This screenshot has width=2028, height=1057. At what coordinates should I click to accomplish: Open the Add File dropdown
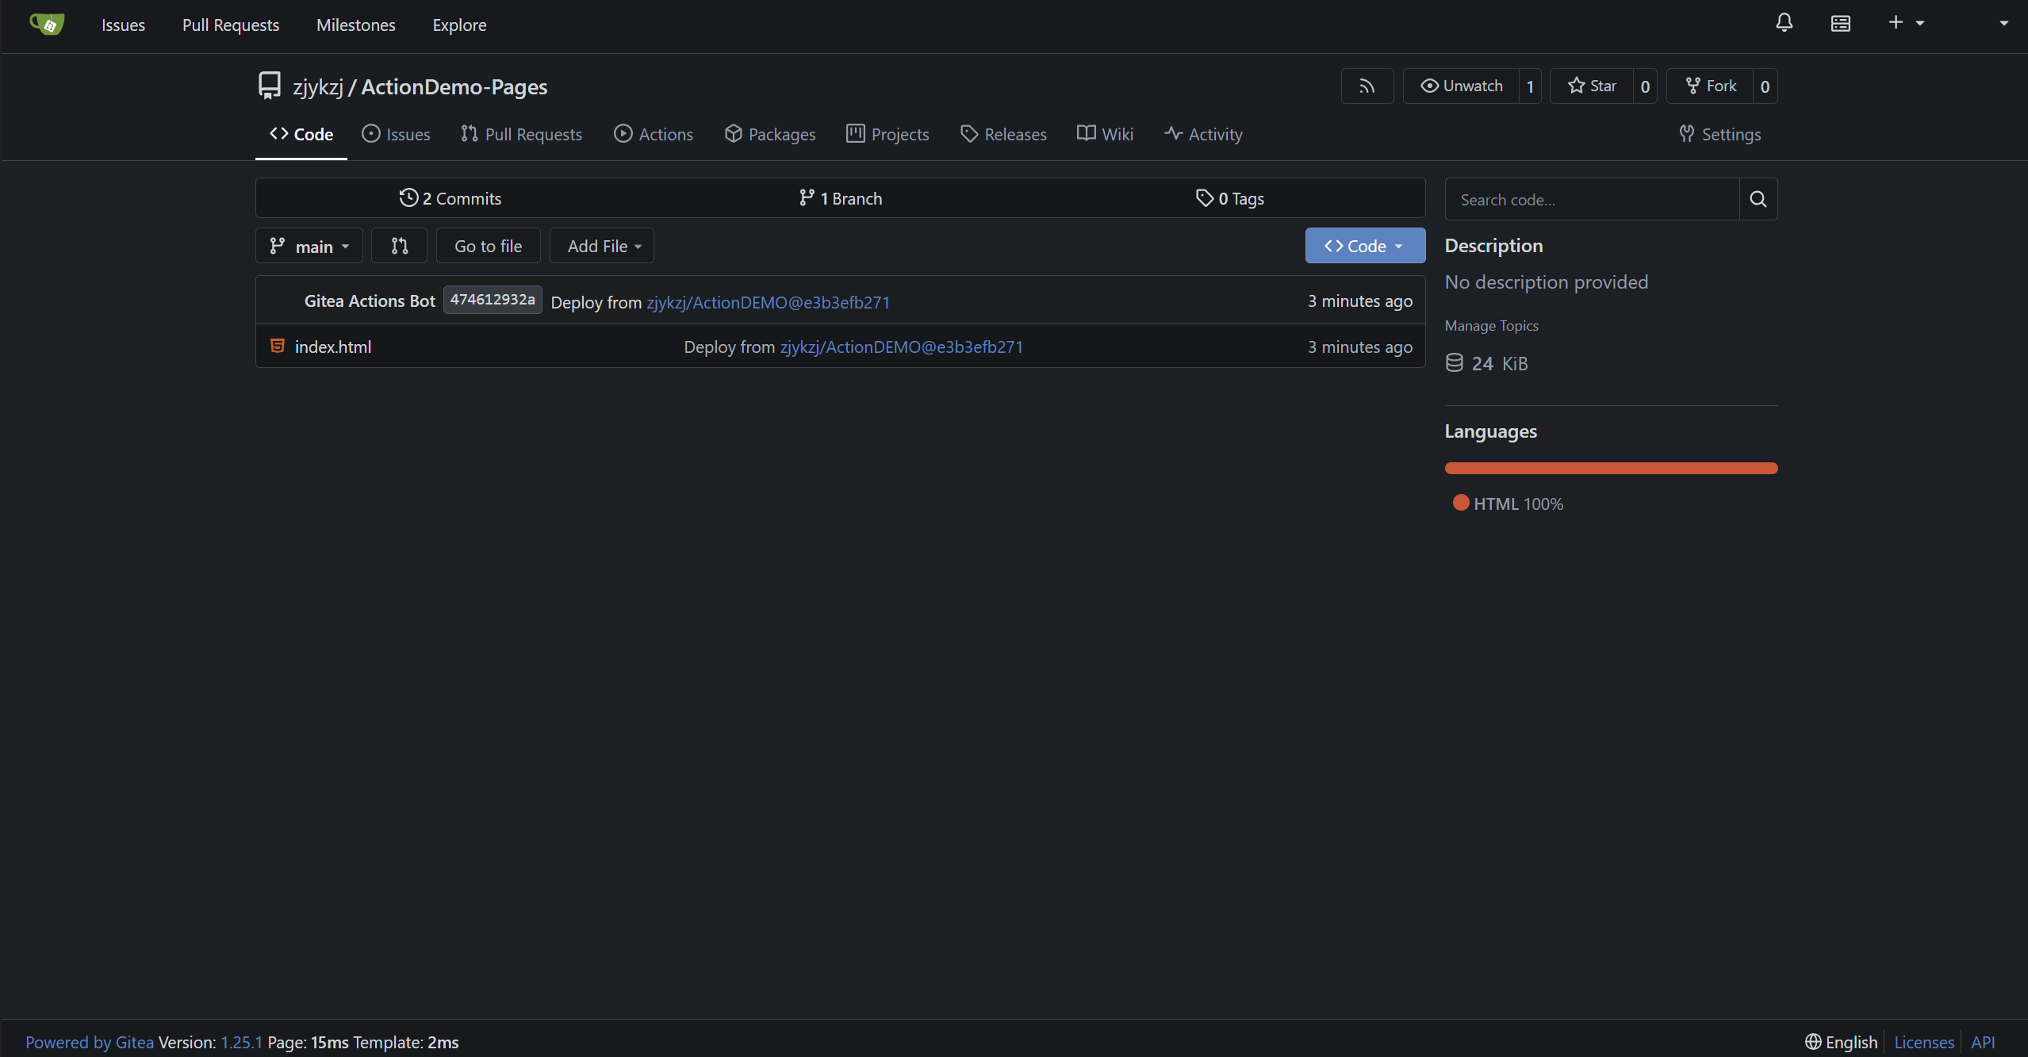click(602, 247)
